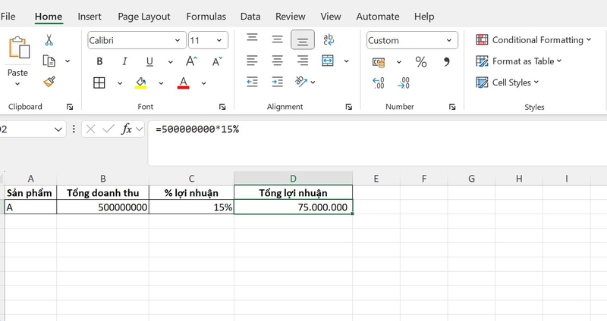607x321 pixels.
Task: Activate the Format Painter brush
Action: tap(49, 82)
